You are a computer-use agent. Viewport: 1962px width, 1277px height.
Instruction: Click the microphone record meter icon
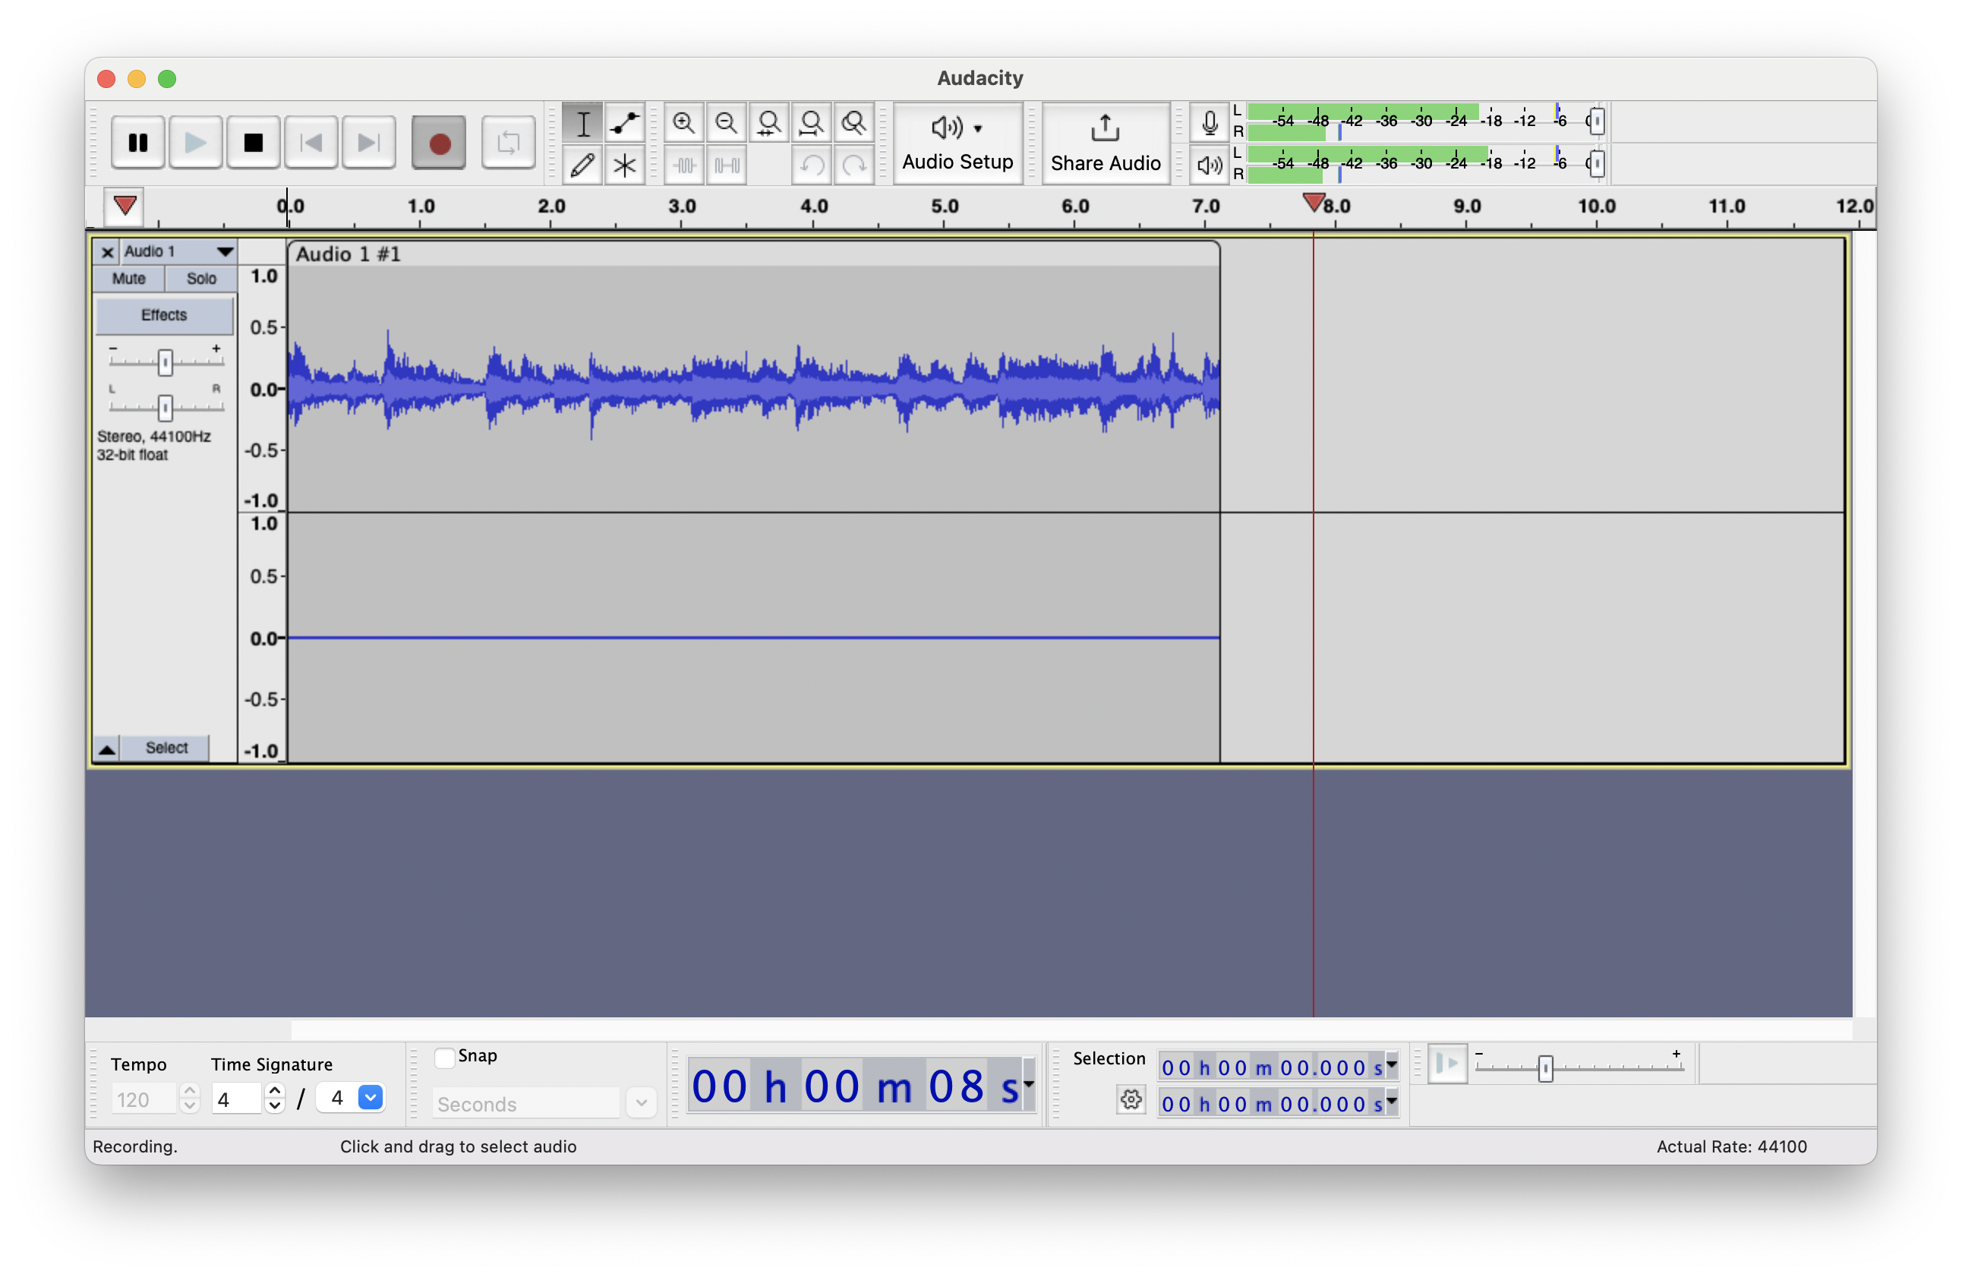[x=1210, y=123]
